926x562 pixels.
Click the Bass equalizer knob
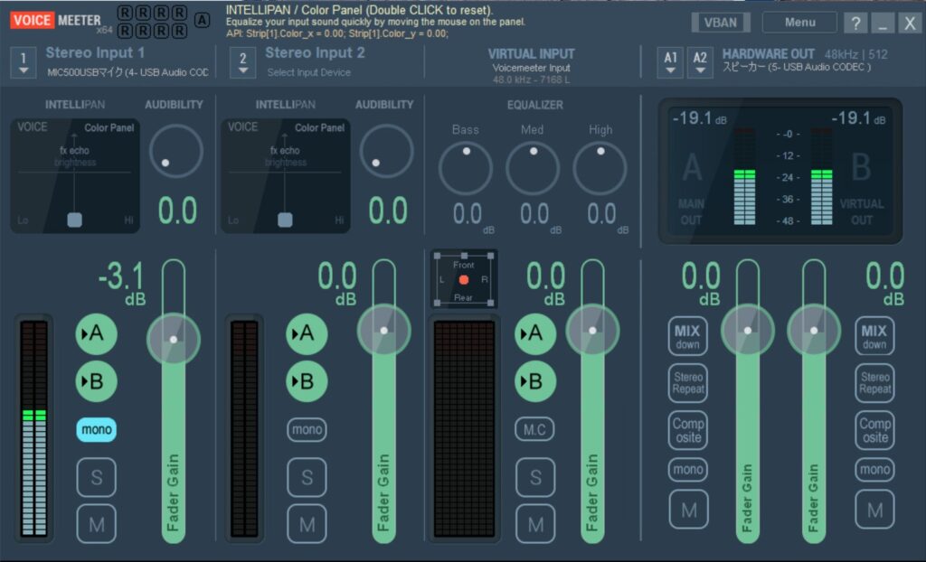click(x=466, y=167)
